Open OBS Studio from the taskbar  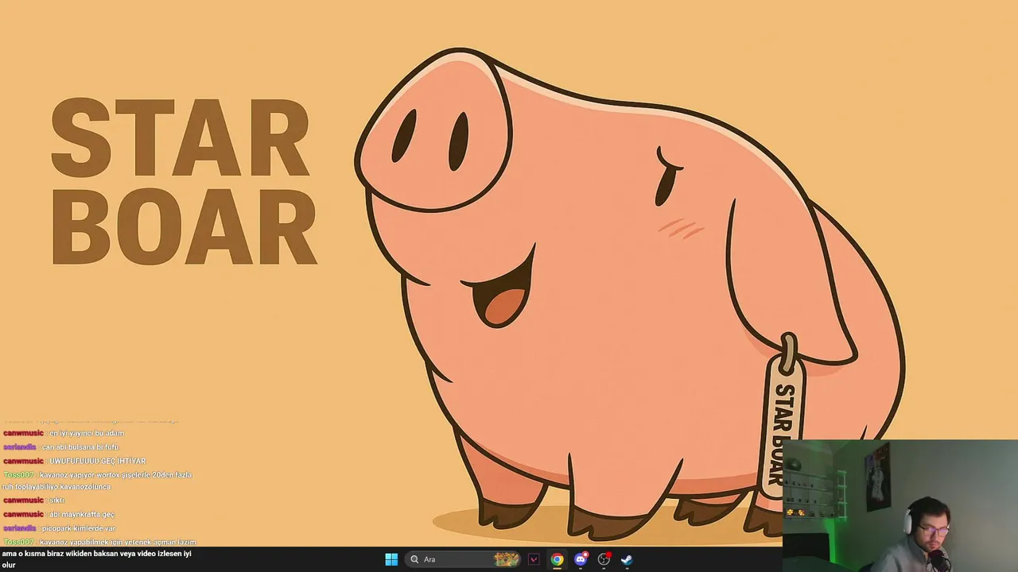pyautogui.click(x=604, y=559)
